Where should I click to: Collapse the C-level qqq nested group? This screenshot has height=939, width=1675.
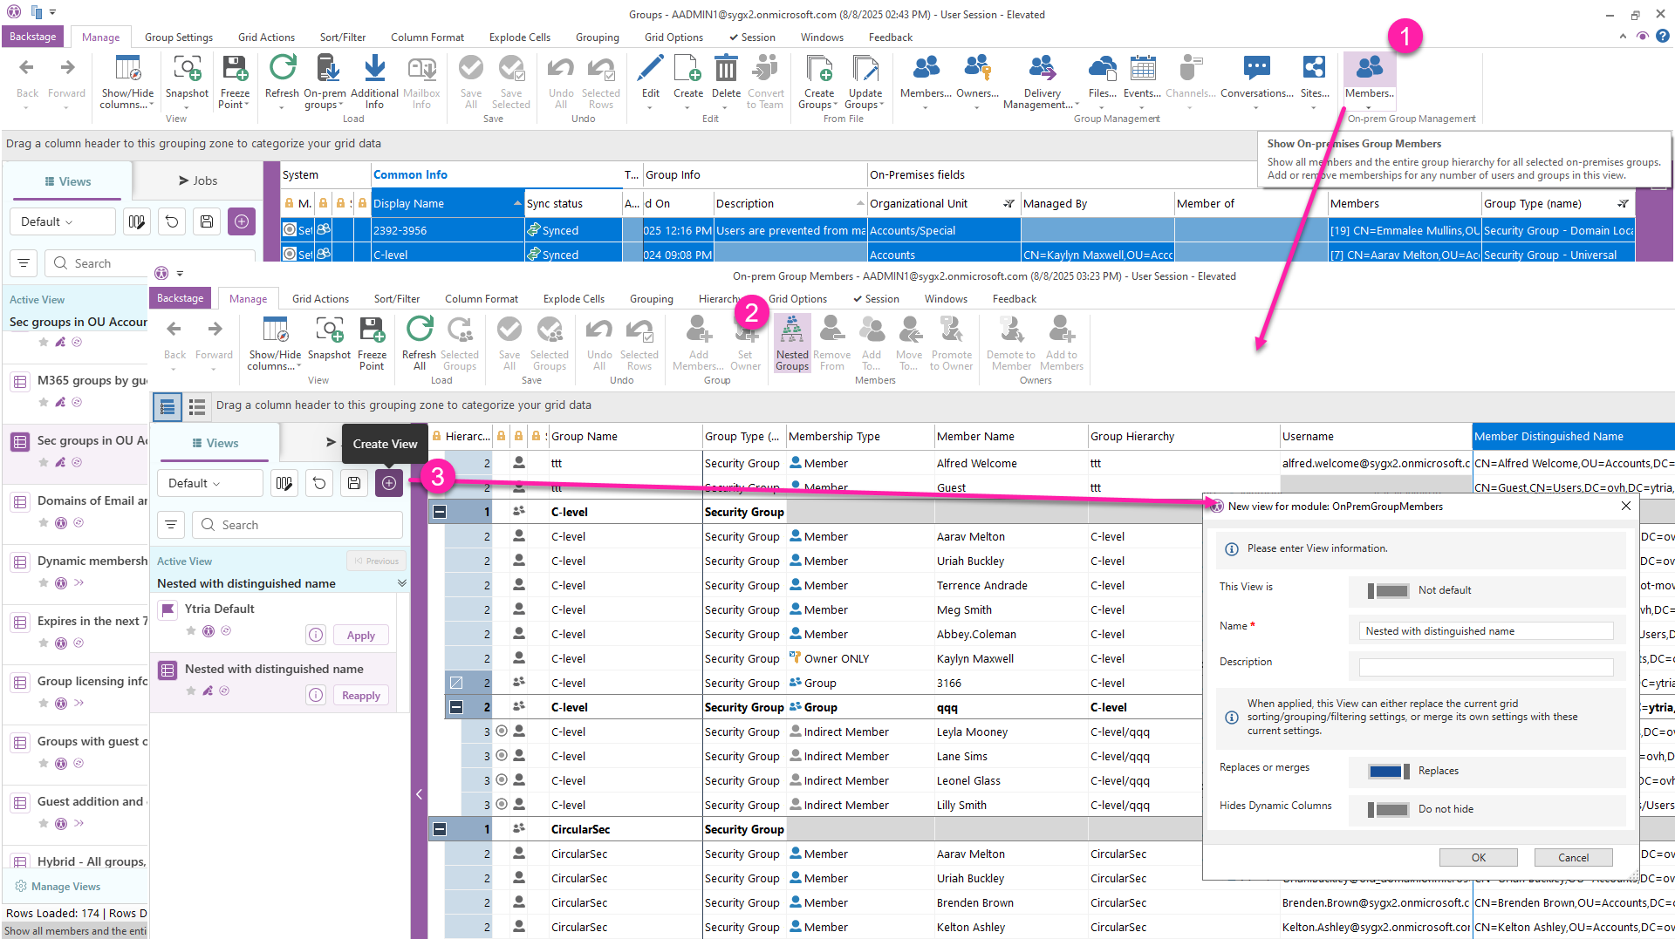[x=455, y=707]
